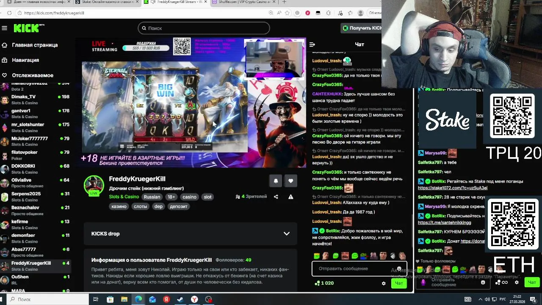Image resolution: width=542 pixels, height=305 pixels.
Task: Click the stake1072.com link in overlay chat
Action: (452, 188)
